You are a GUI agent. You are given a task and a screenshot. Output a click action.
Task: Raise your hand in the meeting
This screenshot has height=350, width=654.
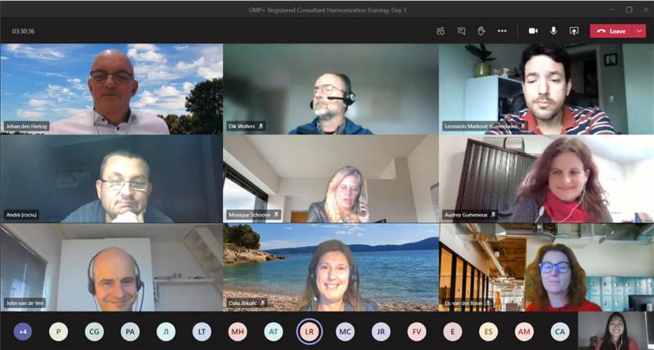click(x=481, y=31)
